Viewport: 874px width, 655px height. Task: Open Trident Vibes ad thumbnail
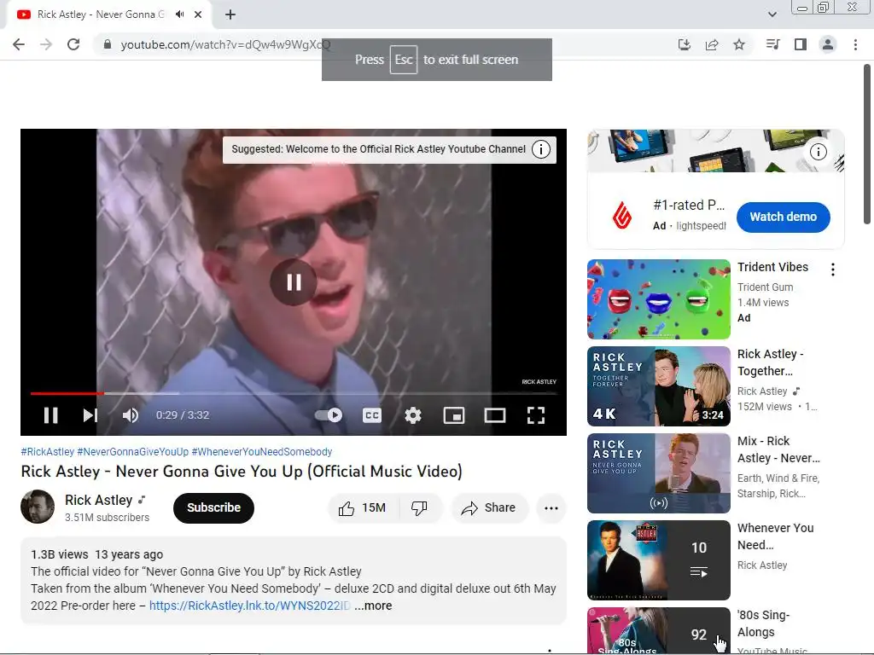point(658,299)
